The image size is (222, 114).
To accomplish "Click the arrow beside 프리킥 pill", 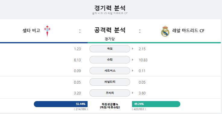I will pyautogui.click(x=133, y=93).
